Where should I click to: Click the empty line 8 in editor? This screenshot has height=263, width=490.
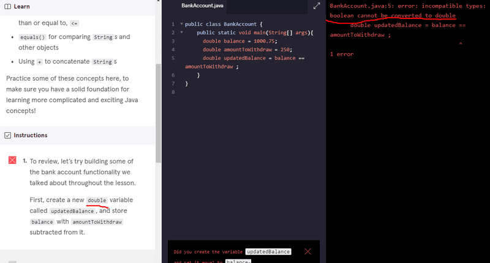(245, 92)
